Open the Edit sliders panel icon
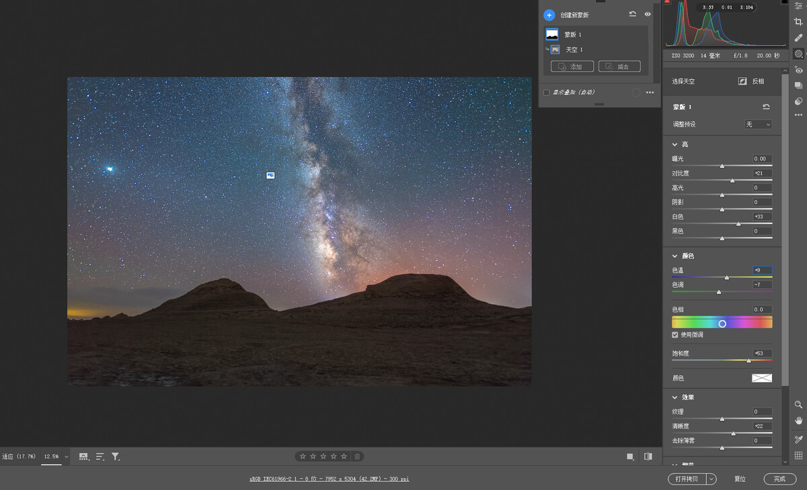 click(x=798, y=5)
